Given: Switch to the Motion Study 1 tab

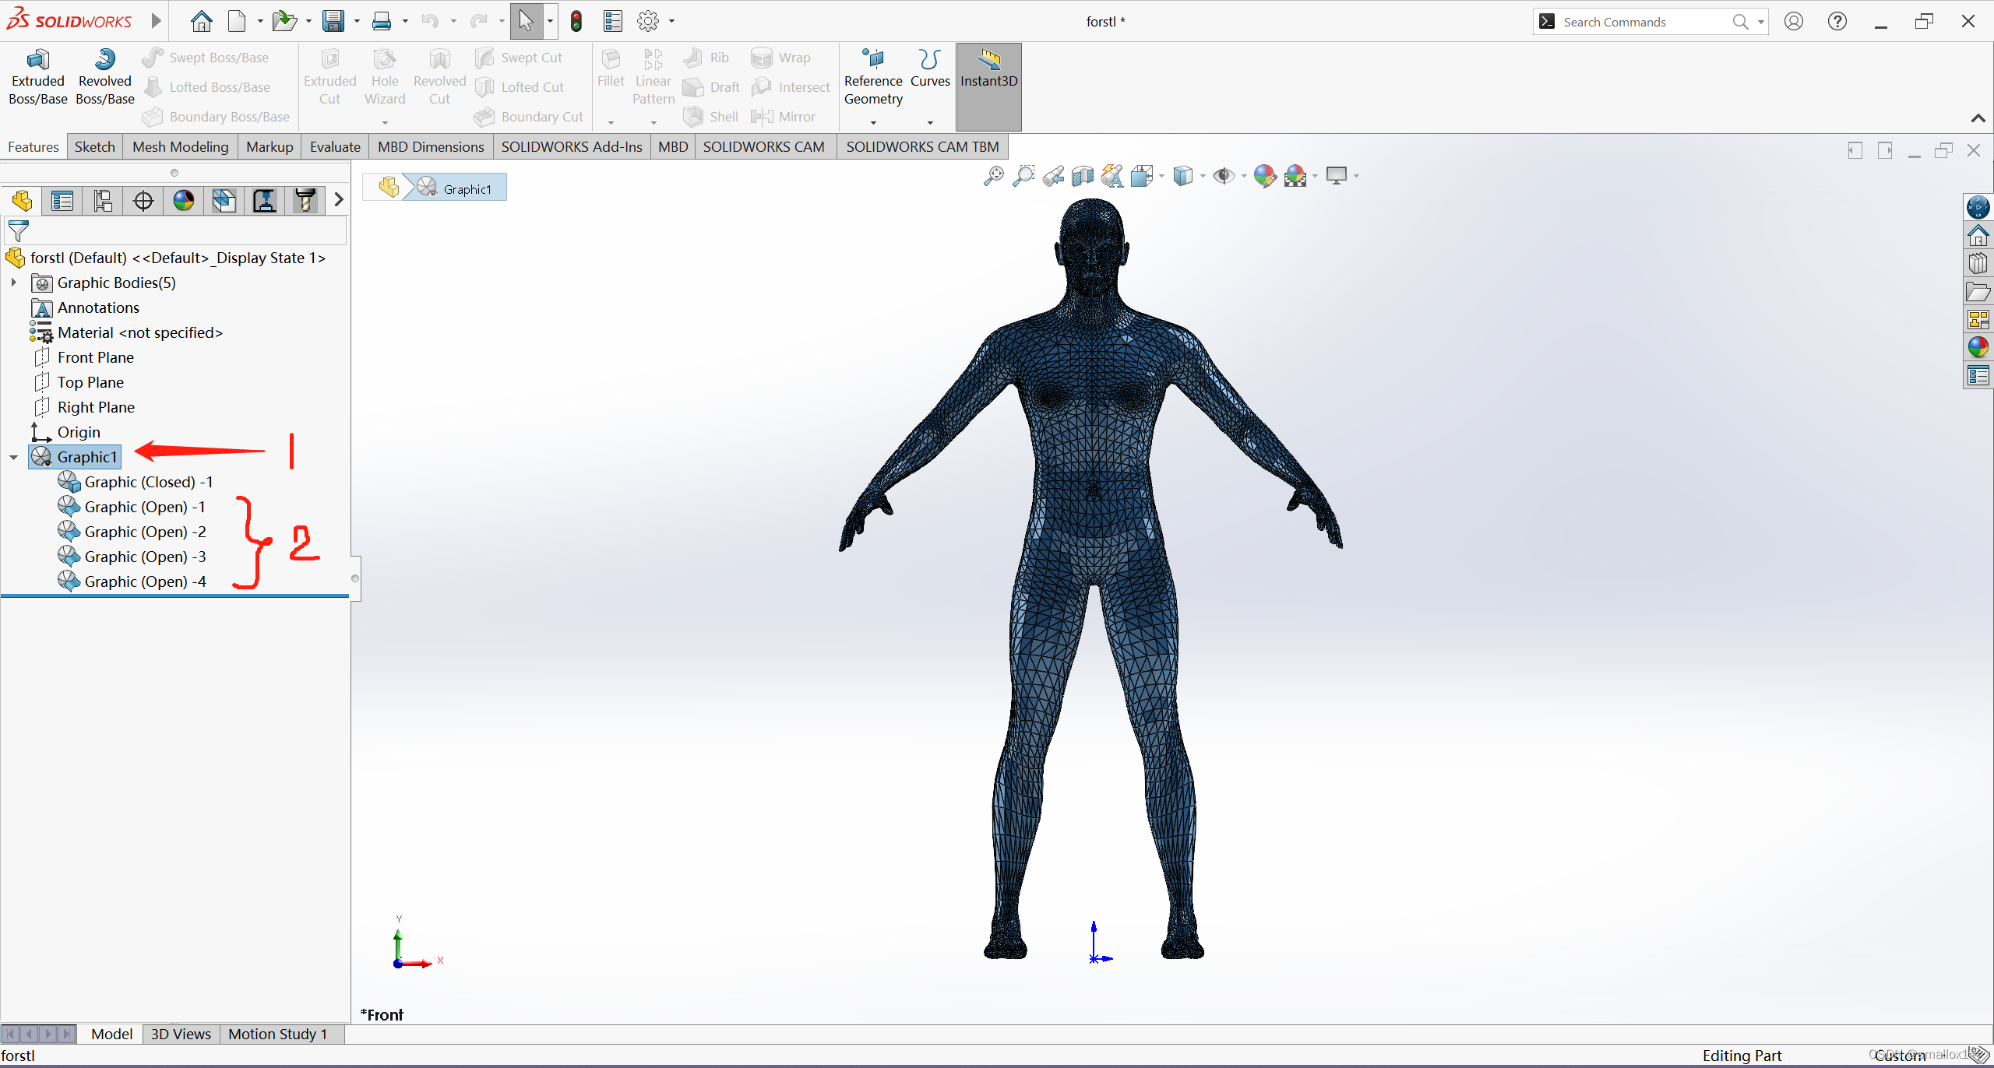Looking at the screenshot, I should 277,1034.
